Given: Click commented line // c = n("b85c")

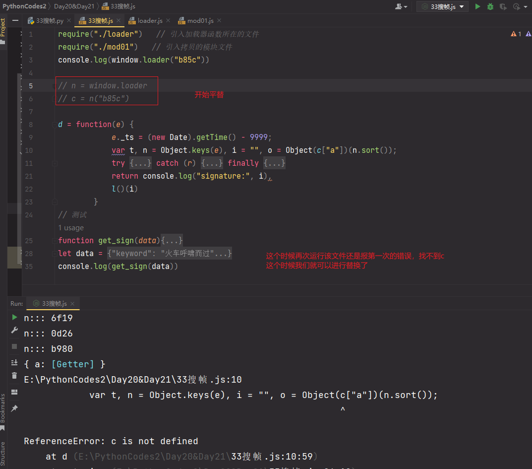Looking at the screenshot, I should (94, 98).
